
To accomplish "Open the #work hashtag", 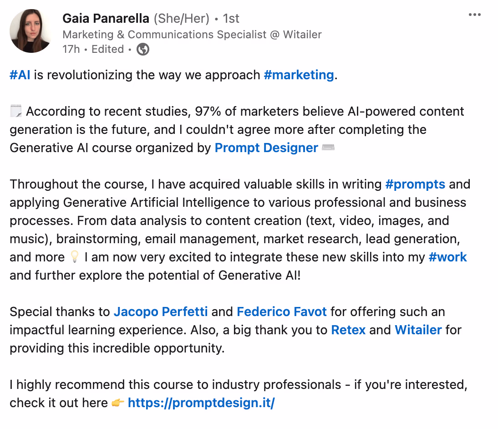I will (447, 257).
